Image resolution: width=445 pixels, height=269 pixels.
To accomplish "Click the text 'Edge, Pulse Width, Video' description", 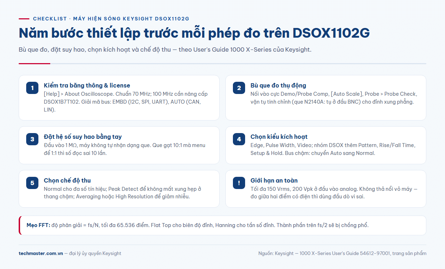I will 280,145.
